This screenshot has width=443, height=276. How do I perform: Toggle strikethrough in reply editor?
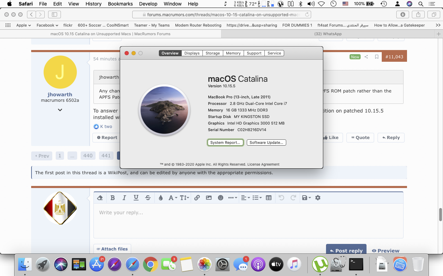pos(148,198)
